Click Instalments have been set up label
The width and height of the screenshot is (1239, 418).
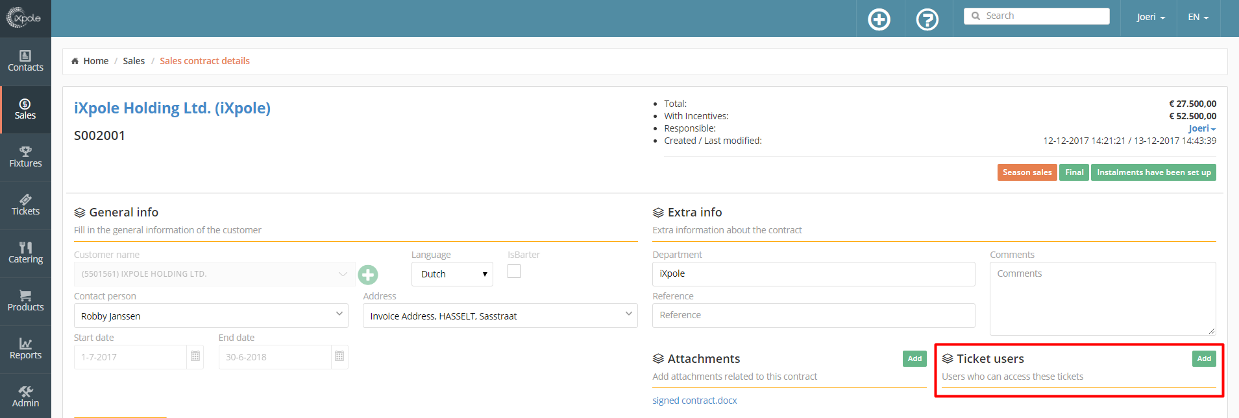click(x=1153, y=172)
